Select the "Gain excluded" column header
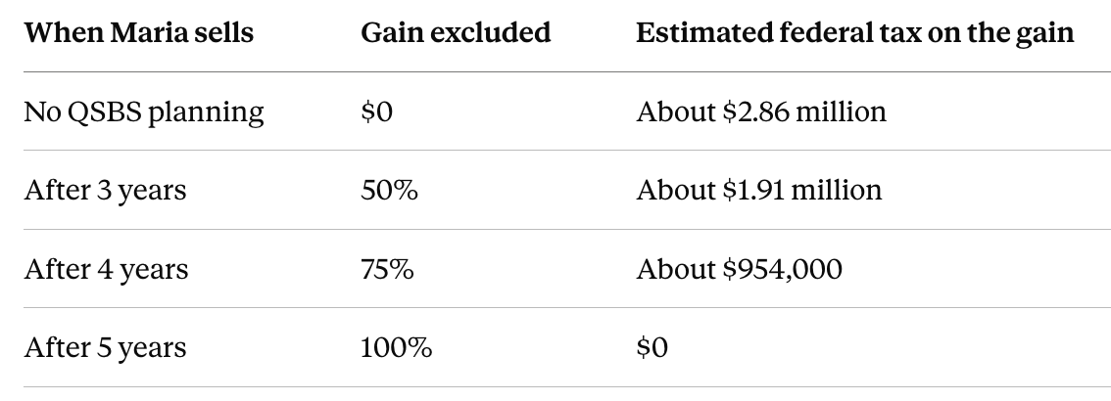 click(456, 32)
